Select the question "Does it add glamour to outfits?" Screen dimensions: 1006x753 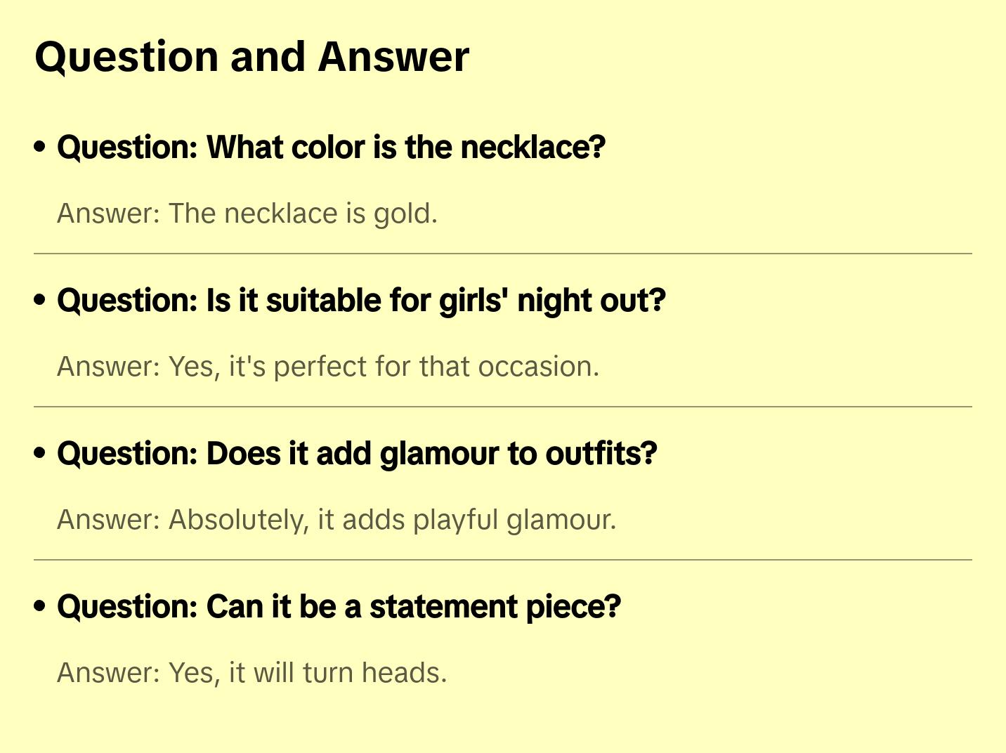[357, 454]
